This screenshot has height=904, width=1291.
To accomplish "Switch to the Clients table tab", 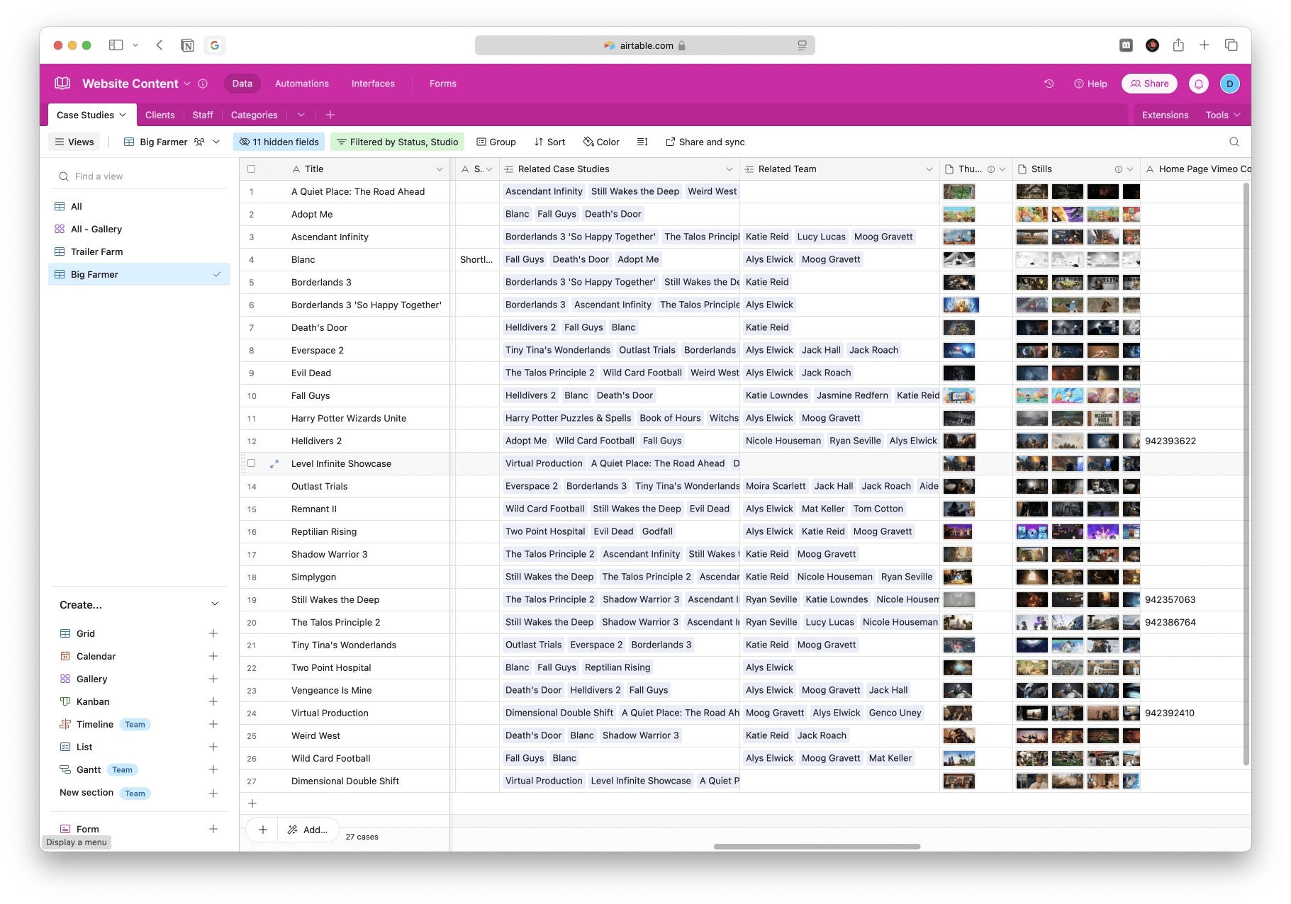I will coord(160,115).
